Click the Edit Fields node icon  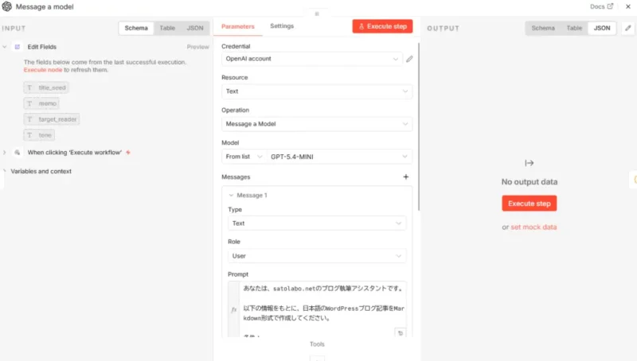click(x=17, y=47)
